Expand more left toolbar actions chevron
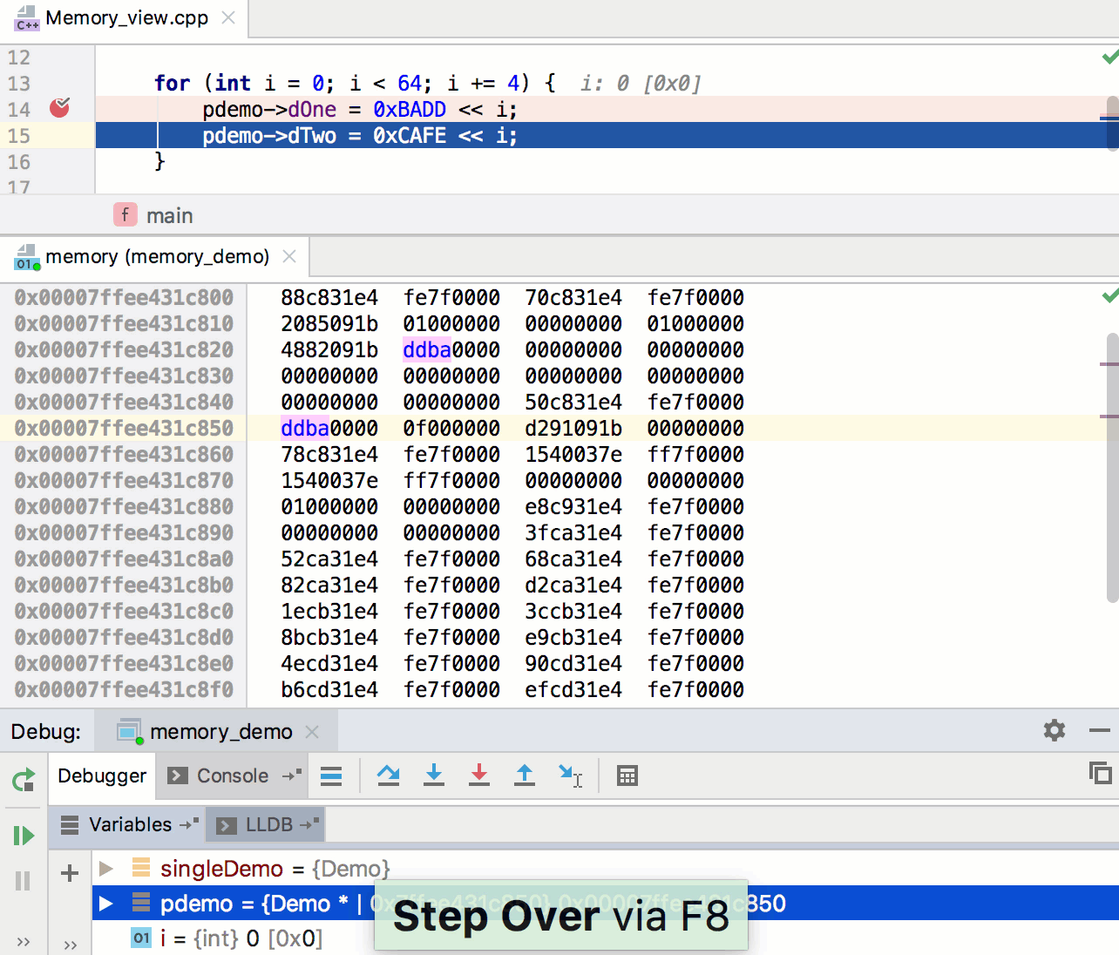This screenshot has width=1119, height=955. 24,942
